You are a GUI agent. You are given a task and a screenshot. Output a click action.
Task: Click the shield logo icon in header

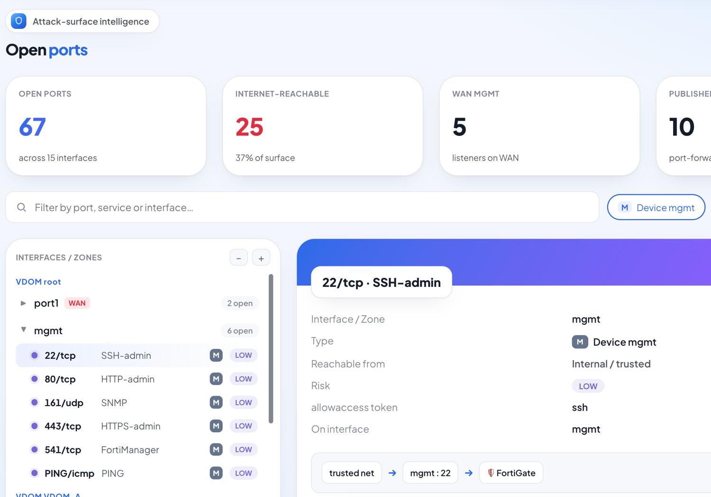tap(19, 21)
